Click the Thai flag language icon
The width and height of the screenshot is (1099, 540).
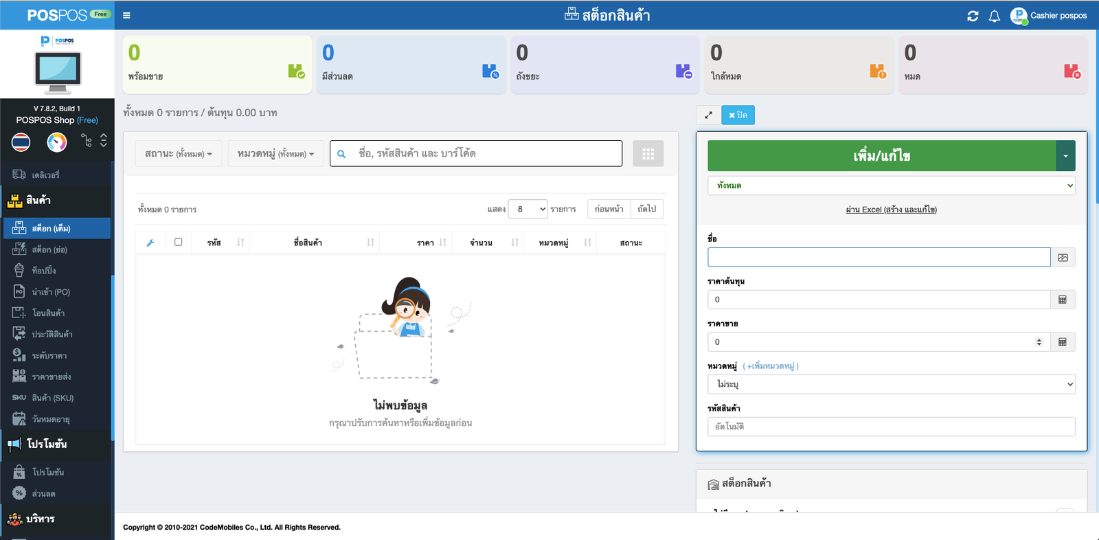pos(21,142)
